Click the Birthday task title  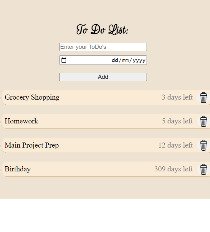click(18, 169)
